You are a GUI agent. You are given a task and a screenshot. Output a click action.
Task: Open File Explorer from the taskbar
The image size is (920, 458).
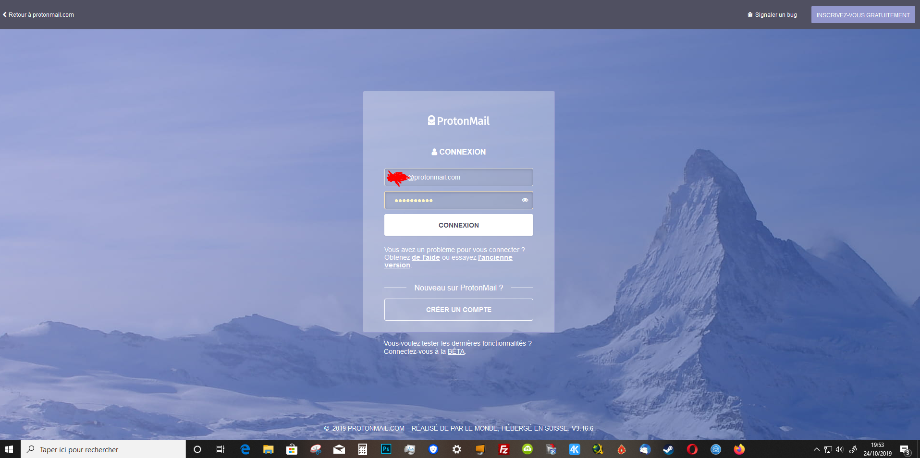click(x=268, y=449)
